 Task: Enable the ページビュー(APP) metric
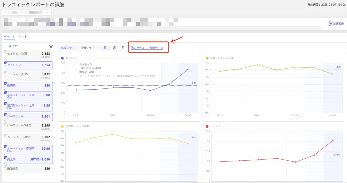click(28, 138)
